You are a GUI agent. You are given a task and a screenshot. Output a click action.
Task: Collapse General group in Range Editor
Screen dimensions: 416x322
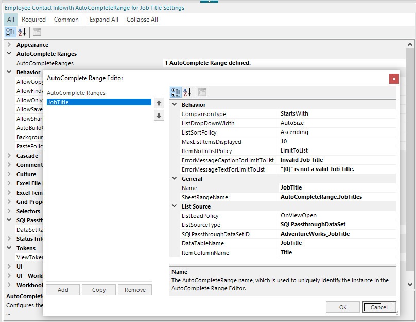(175, 179)
